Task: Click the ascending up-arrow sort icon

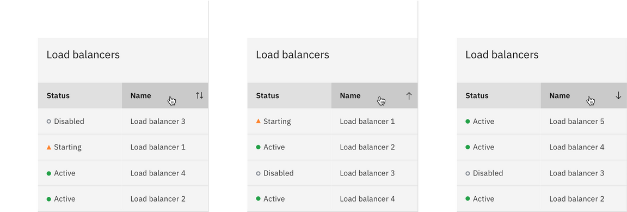Action: pyautogui.click(x=409, y=95)
